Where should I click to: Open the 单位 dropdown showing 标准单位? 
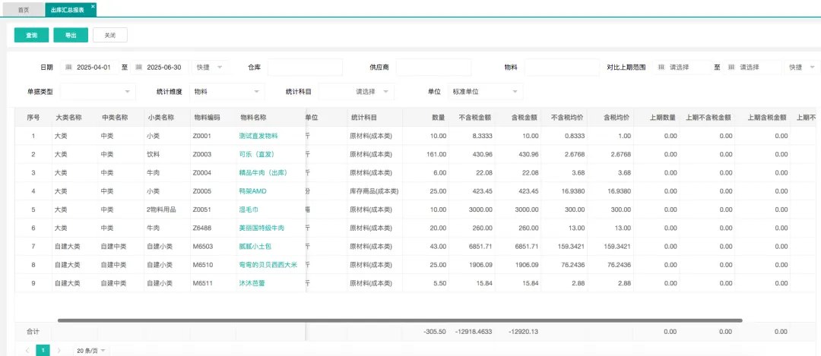tap(484, 92)
